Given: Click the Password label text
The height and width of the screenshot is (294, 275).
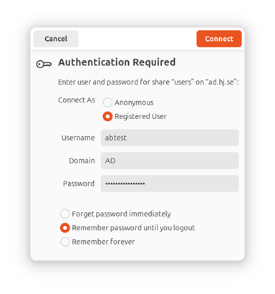Looking at the screenshot, I should [x=79, y=184].
